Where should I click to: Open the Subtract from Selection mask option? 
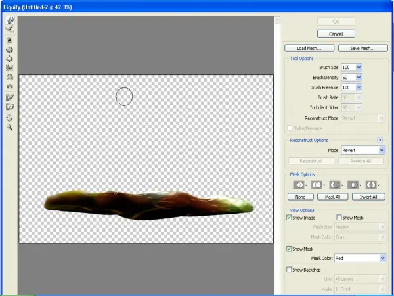[336, 185]
